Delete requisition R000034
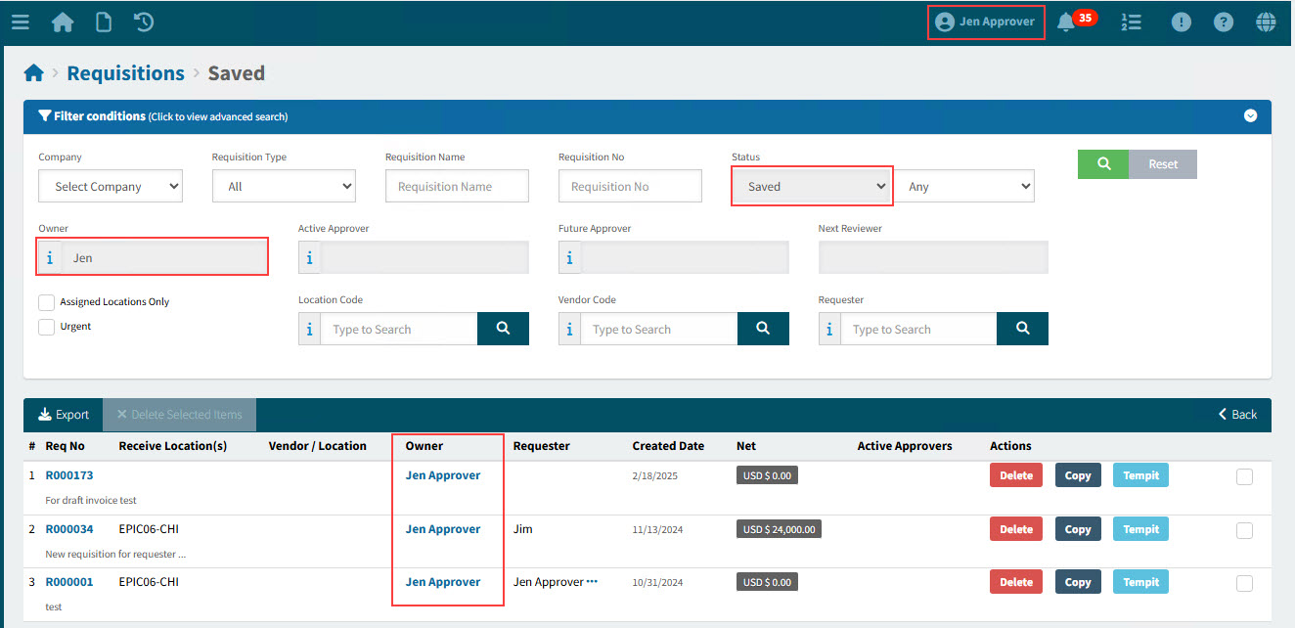Viewport: 1295px width, 628px height. [x=1015, y=529]
